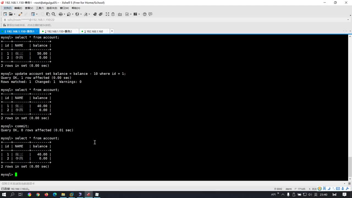This screenshot has height=198, width=352.
Task: Expand the new tab group dropdown arrow
Action: tap(131, 14)
